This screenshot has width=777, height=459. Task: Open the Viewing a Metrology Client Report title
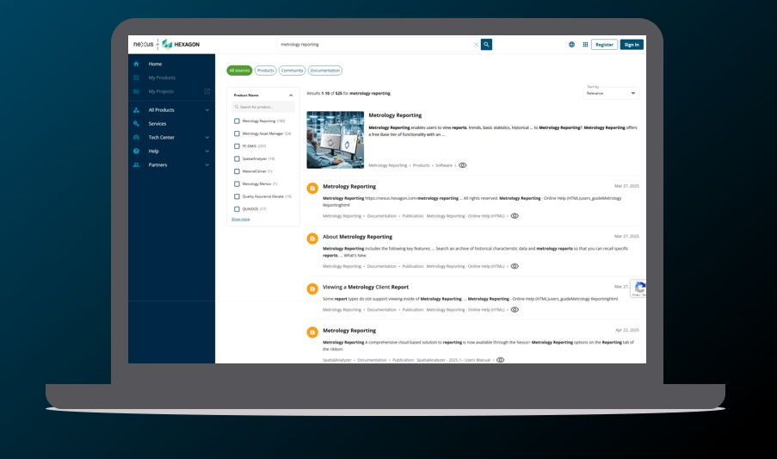tap(366, 287)
